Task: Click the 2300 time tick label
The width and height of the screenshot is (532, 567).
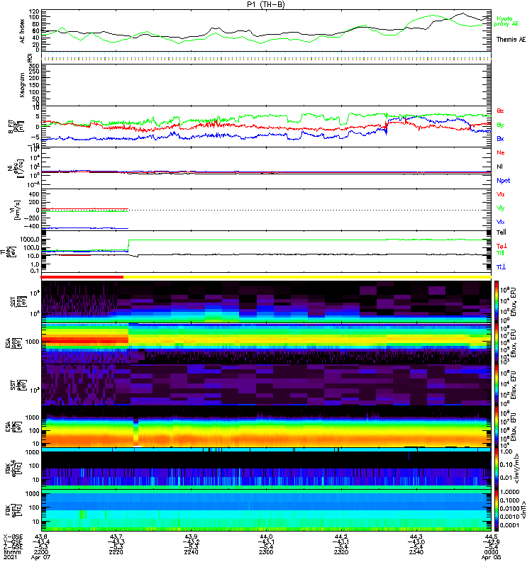Action: tap(266, 552)
